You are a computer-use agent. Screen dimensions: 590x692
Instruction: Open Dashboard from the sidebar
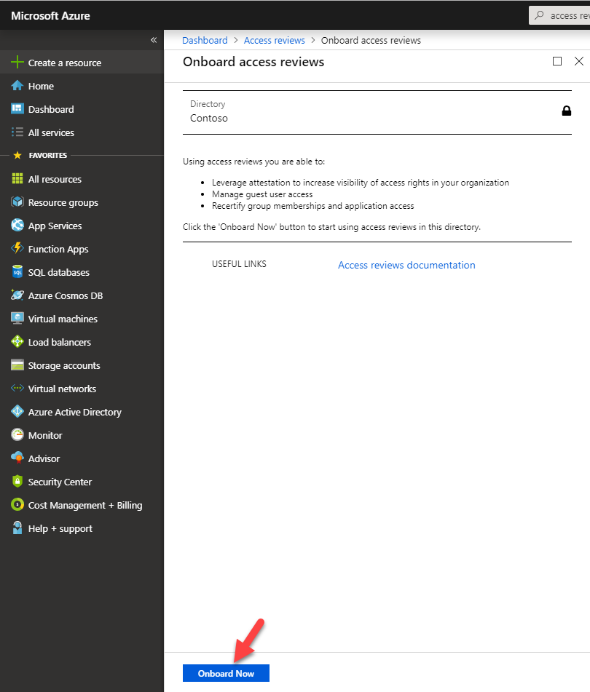click(x=82, y=109)
